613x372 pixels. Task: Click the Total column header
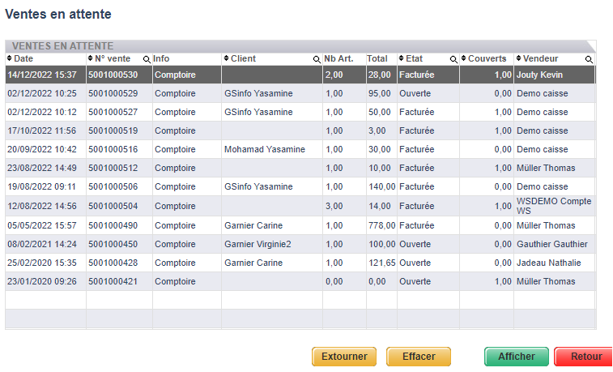pos(377,59)
